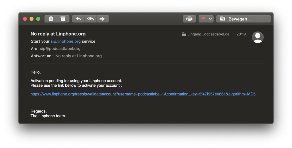Click the sender's avatar picture
Viewport: 292px width, 148px height.
[x=257, y=37]
